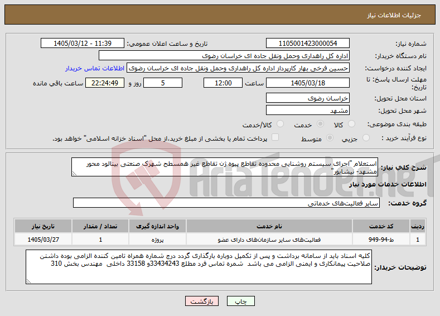The height and width of the screenshot is (316, 440).
Task: Click the ساعت باقی مانده label
Action: [58, 83]
